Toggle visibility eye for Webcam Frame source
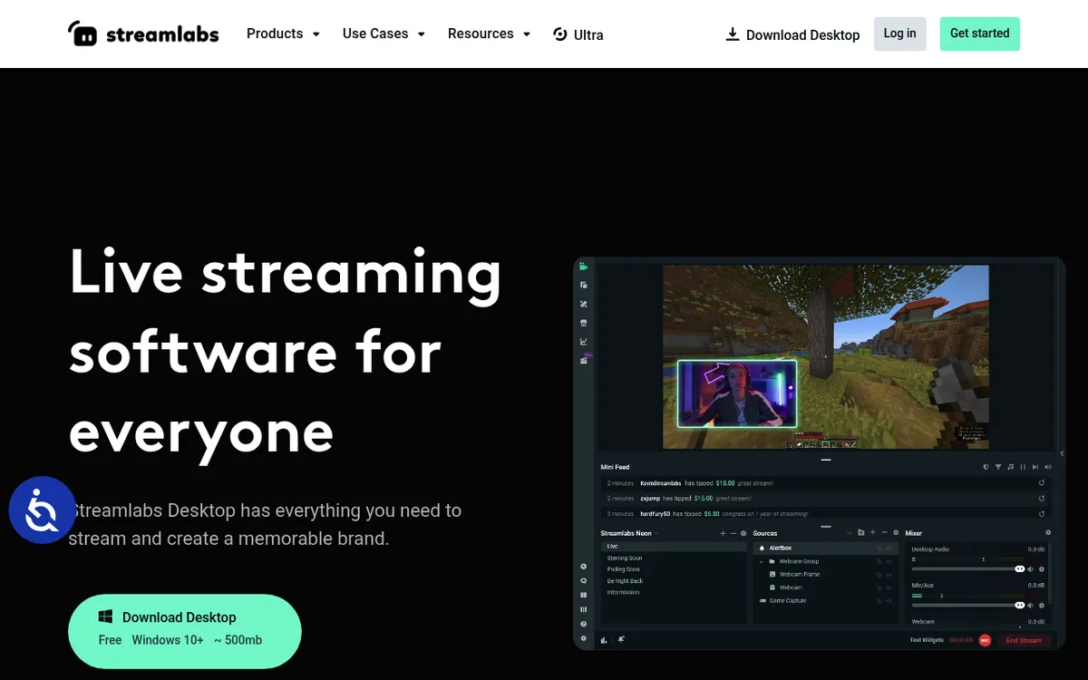Viewport: 1088px width, 680px height. coord(889,574)
